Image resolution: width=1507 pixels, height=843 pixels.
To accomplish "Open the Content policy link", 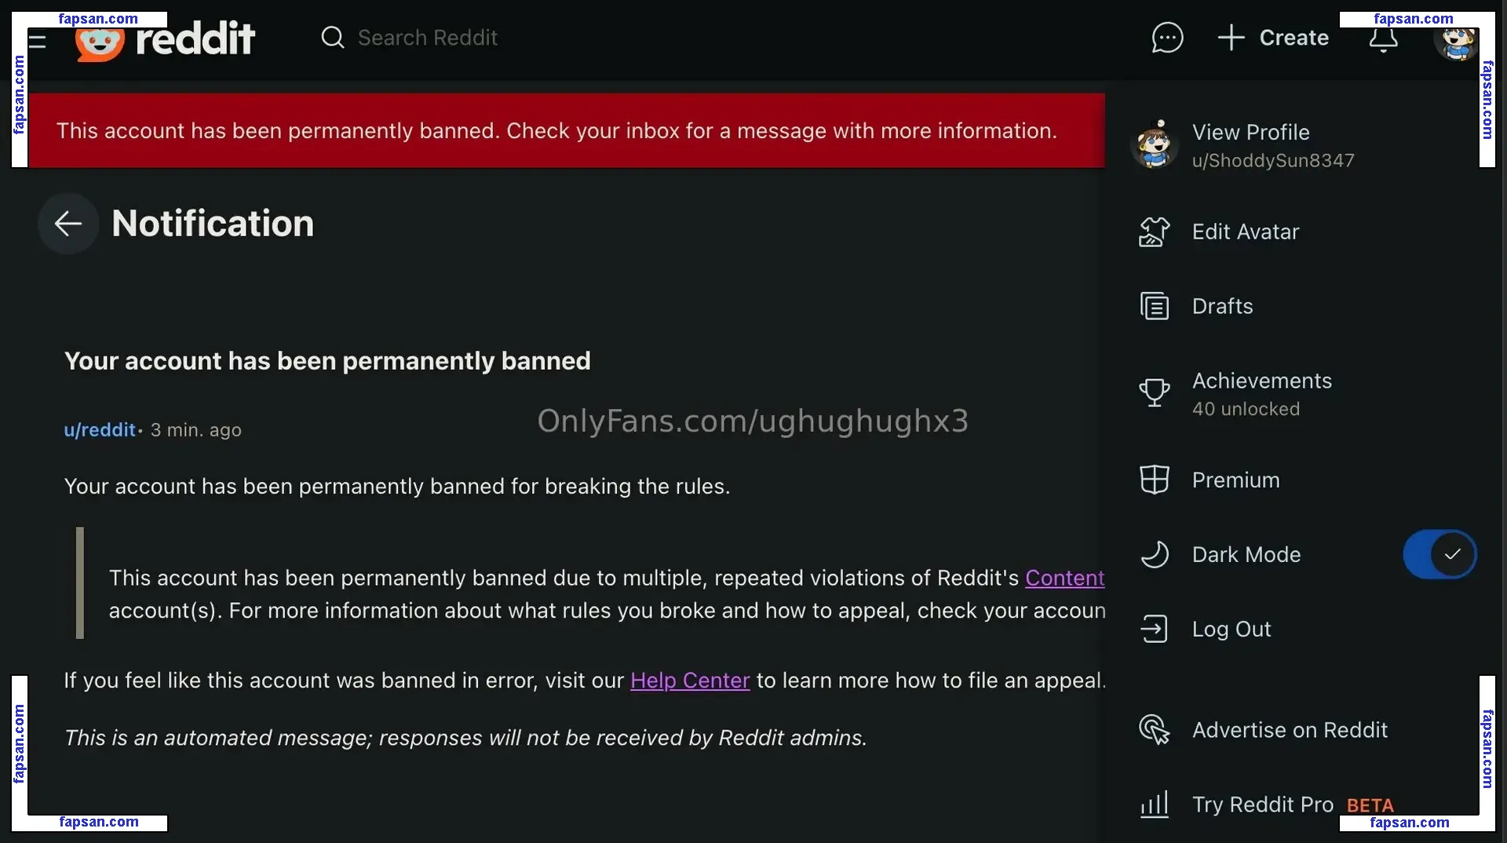I will [x=1064, y=578].
